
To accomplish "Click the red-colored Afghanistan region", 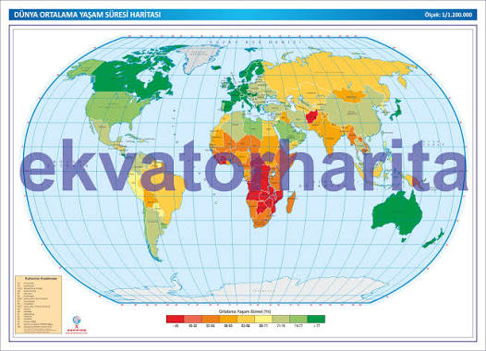I will click(311, 115).
